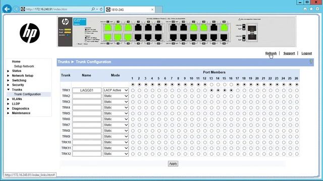This screenshot has width=323, height=181.
Task: Open the TRK6 mode dropdown
Action: (116, 119)
